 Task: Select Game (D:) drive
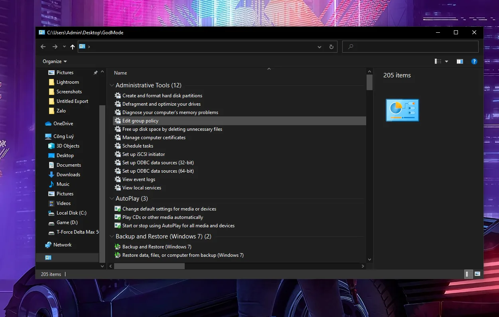click(x=67, y=222)
